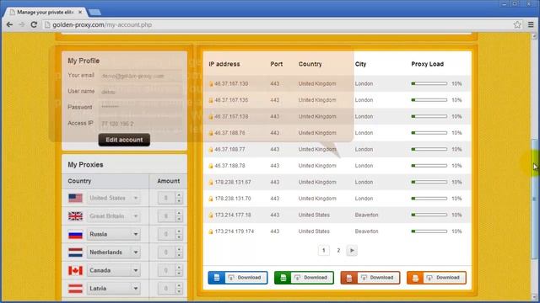The width and height of the screenshot is (540, 303).
Task: Click the proxy load bar for 173.214.179.174
Action: 429,231
